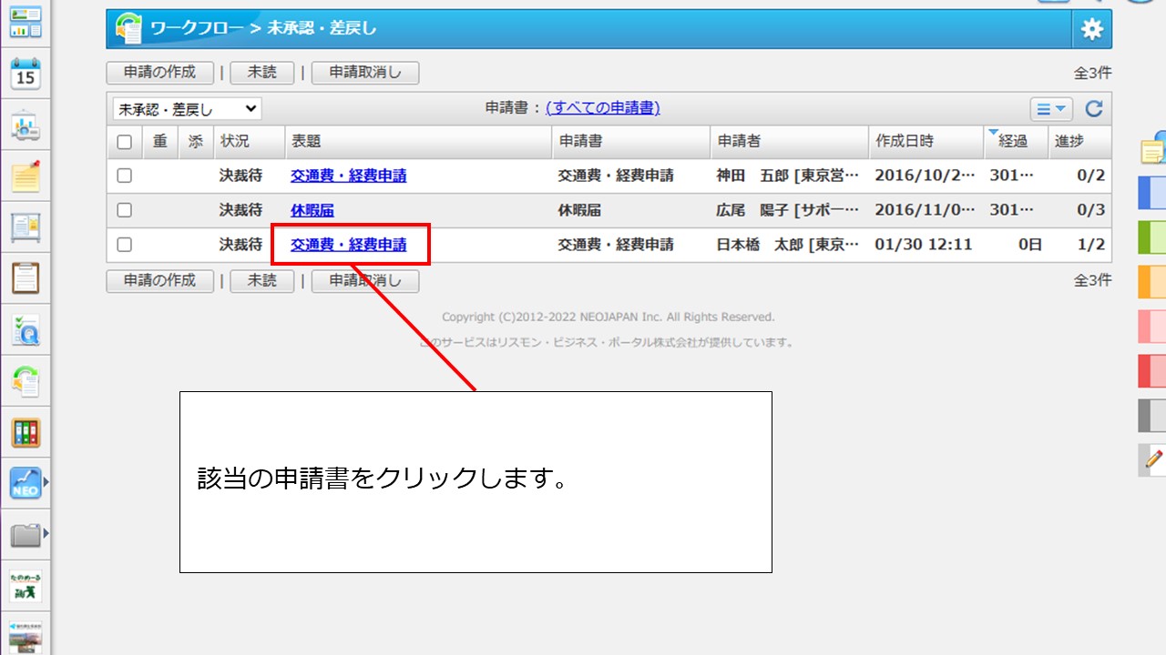Check the box for 神田 五郎 row

click(125, 176)
